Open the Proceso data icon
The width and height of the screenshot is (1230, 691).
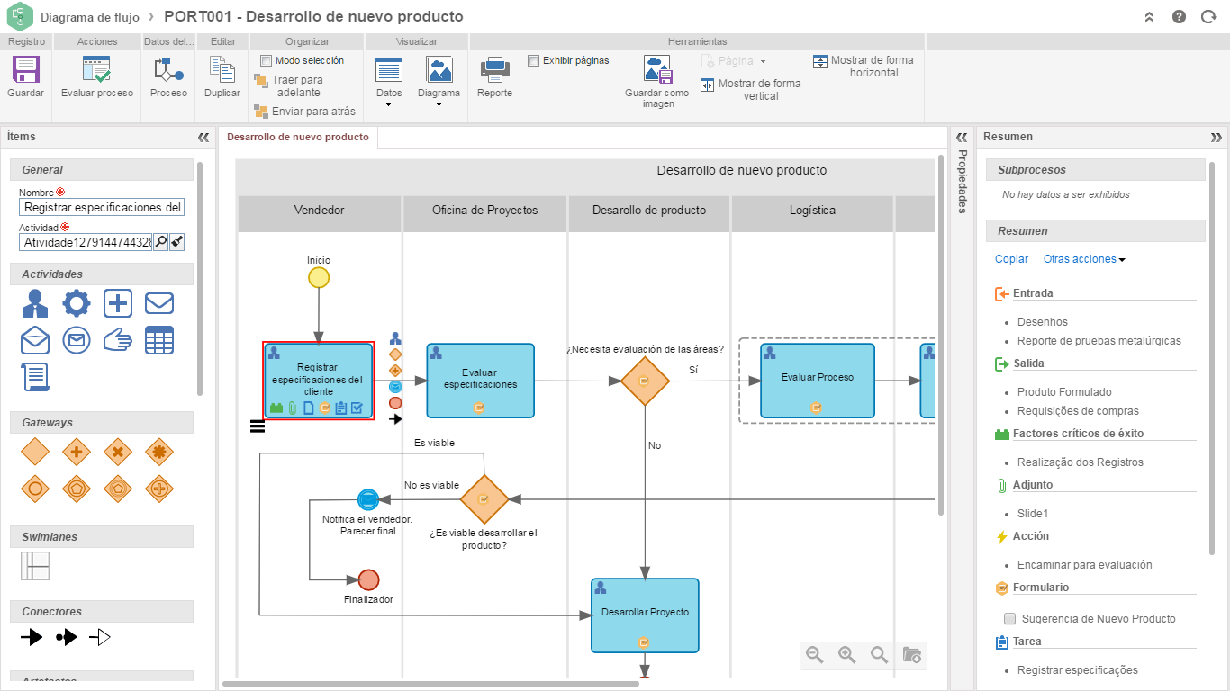(x=168, y=70)
